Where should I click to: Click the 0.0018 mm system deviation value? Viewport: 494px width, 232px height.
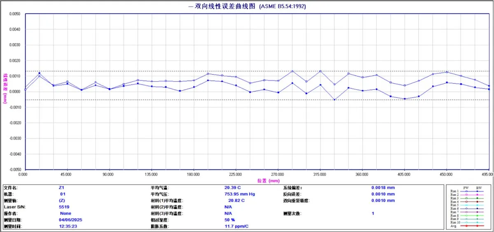pos(383,187)
